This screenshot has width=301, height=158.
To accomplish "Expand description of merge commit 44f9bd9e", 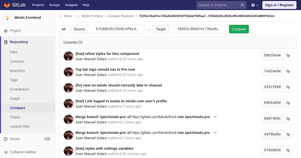I will pos(215,132).
